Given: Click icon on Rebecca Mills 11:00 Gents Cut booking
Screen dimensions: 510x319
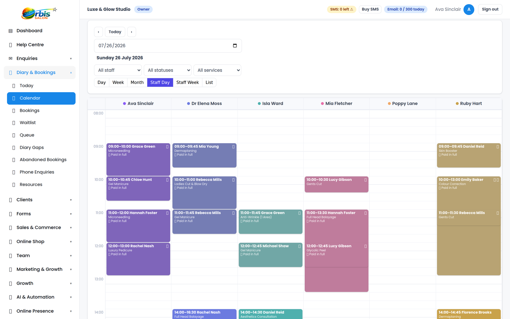Looking at the screenshot, I should [x=498, y=213].
